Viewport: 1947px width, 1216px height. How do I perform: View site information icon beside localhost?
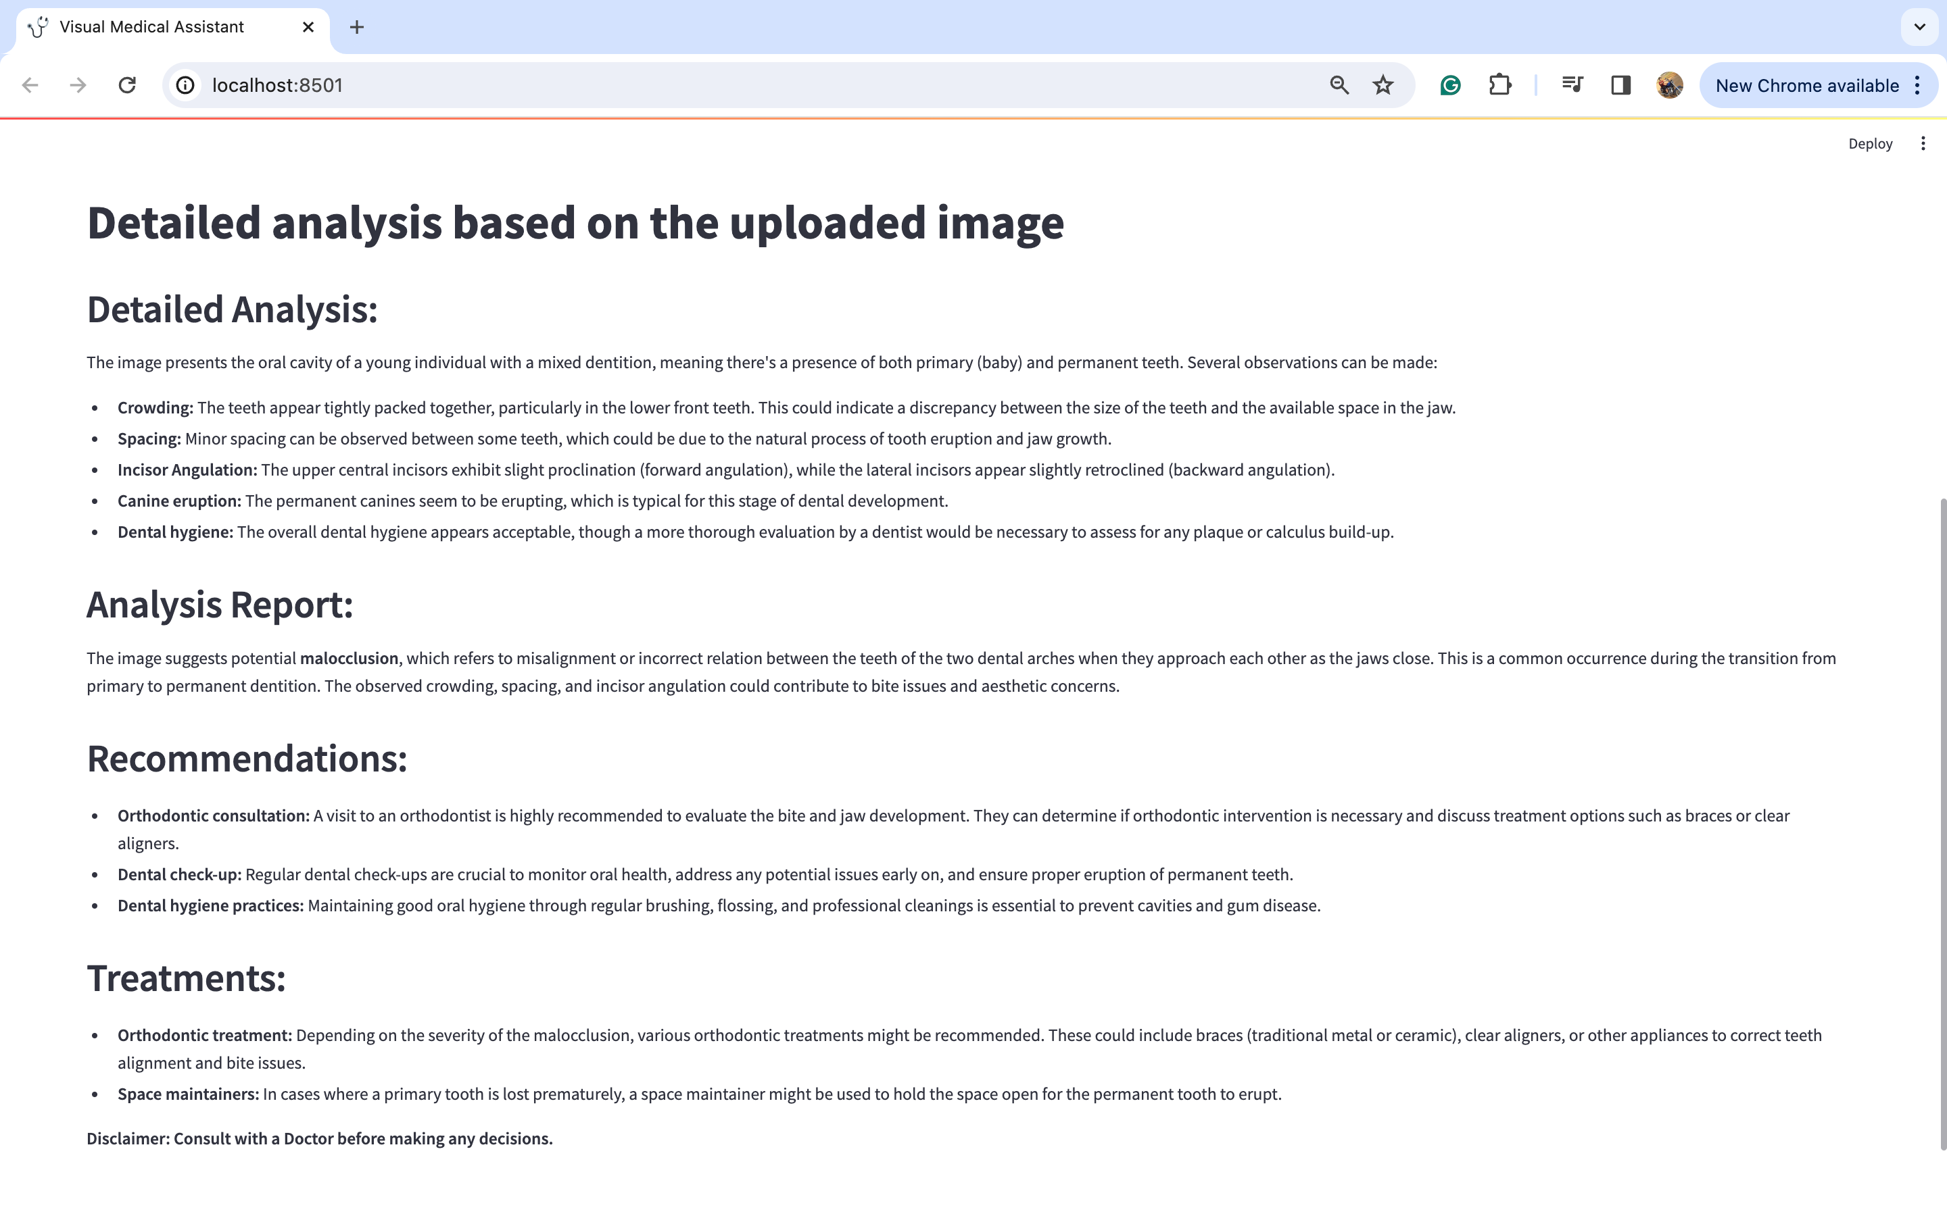pyautogui.click(x=186, y=85)
